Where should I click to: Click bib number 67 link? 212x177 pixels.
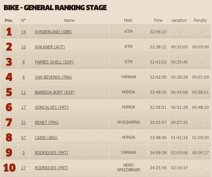[x=24, y=138]
